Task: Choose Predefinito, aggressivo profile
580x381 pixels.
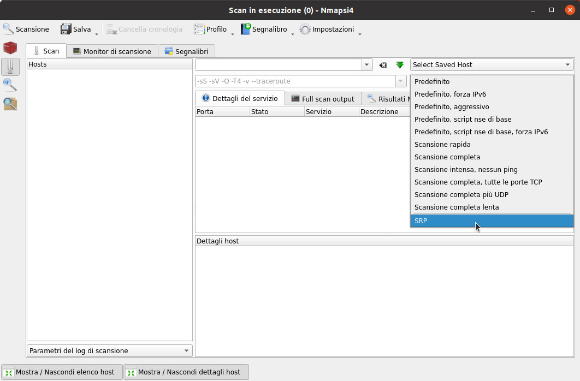Action: 492,107
